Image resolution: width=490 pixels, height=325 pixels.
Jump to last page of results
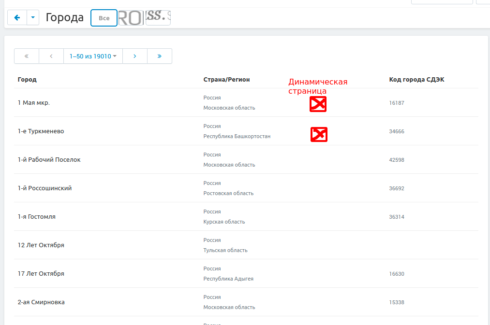(160, 56)
